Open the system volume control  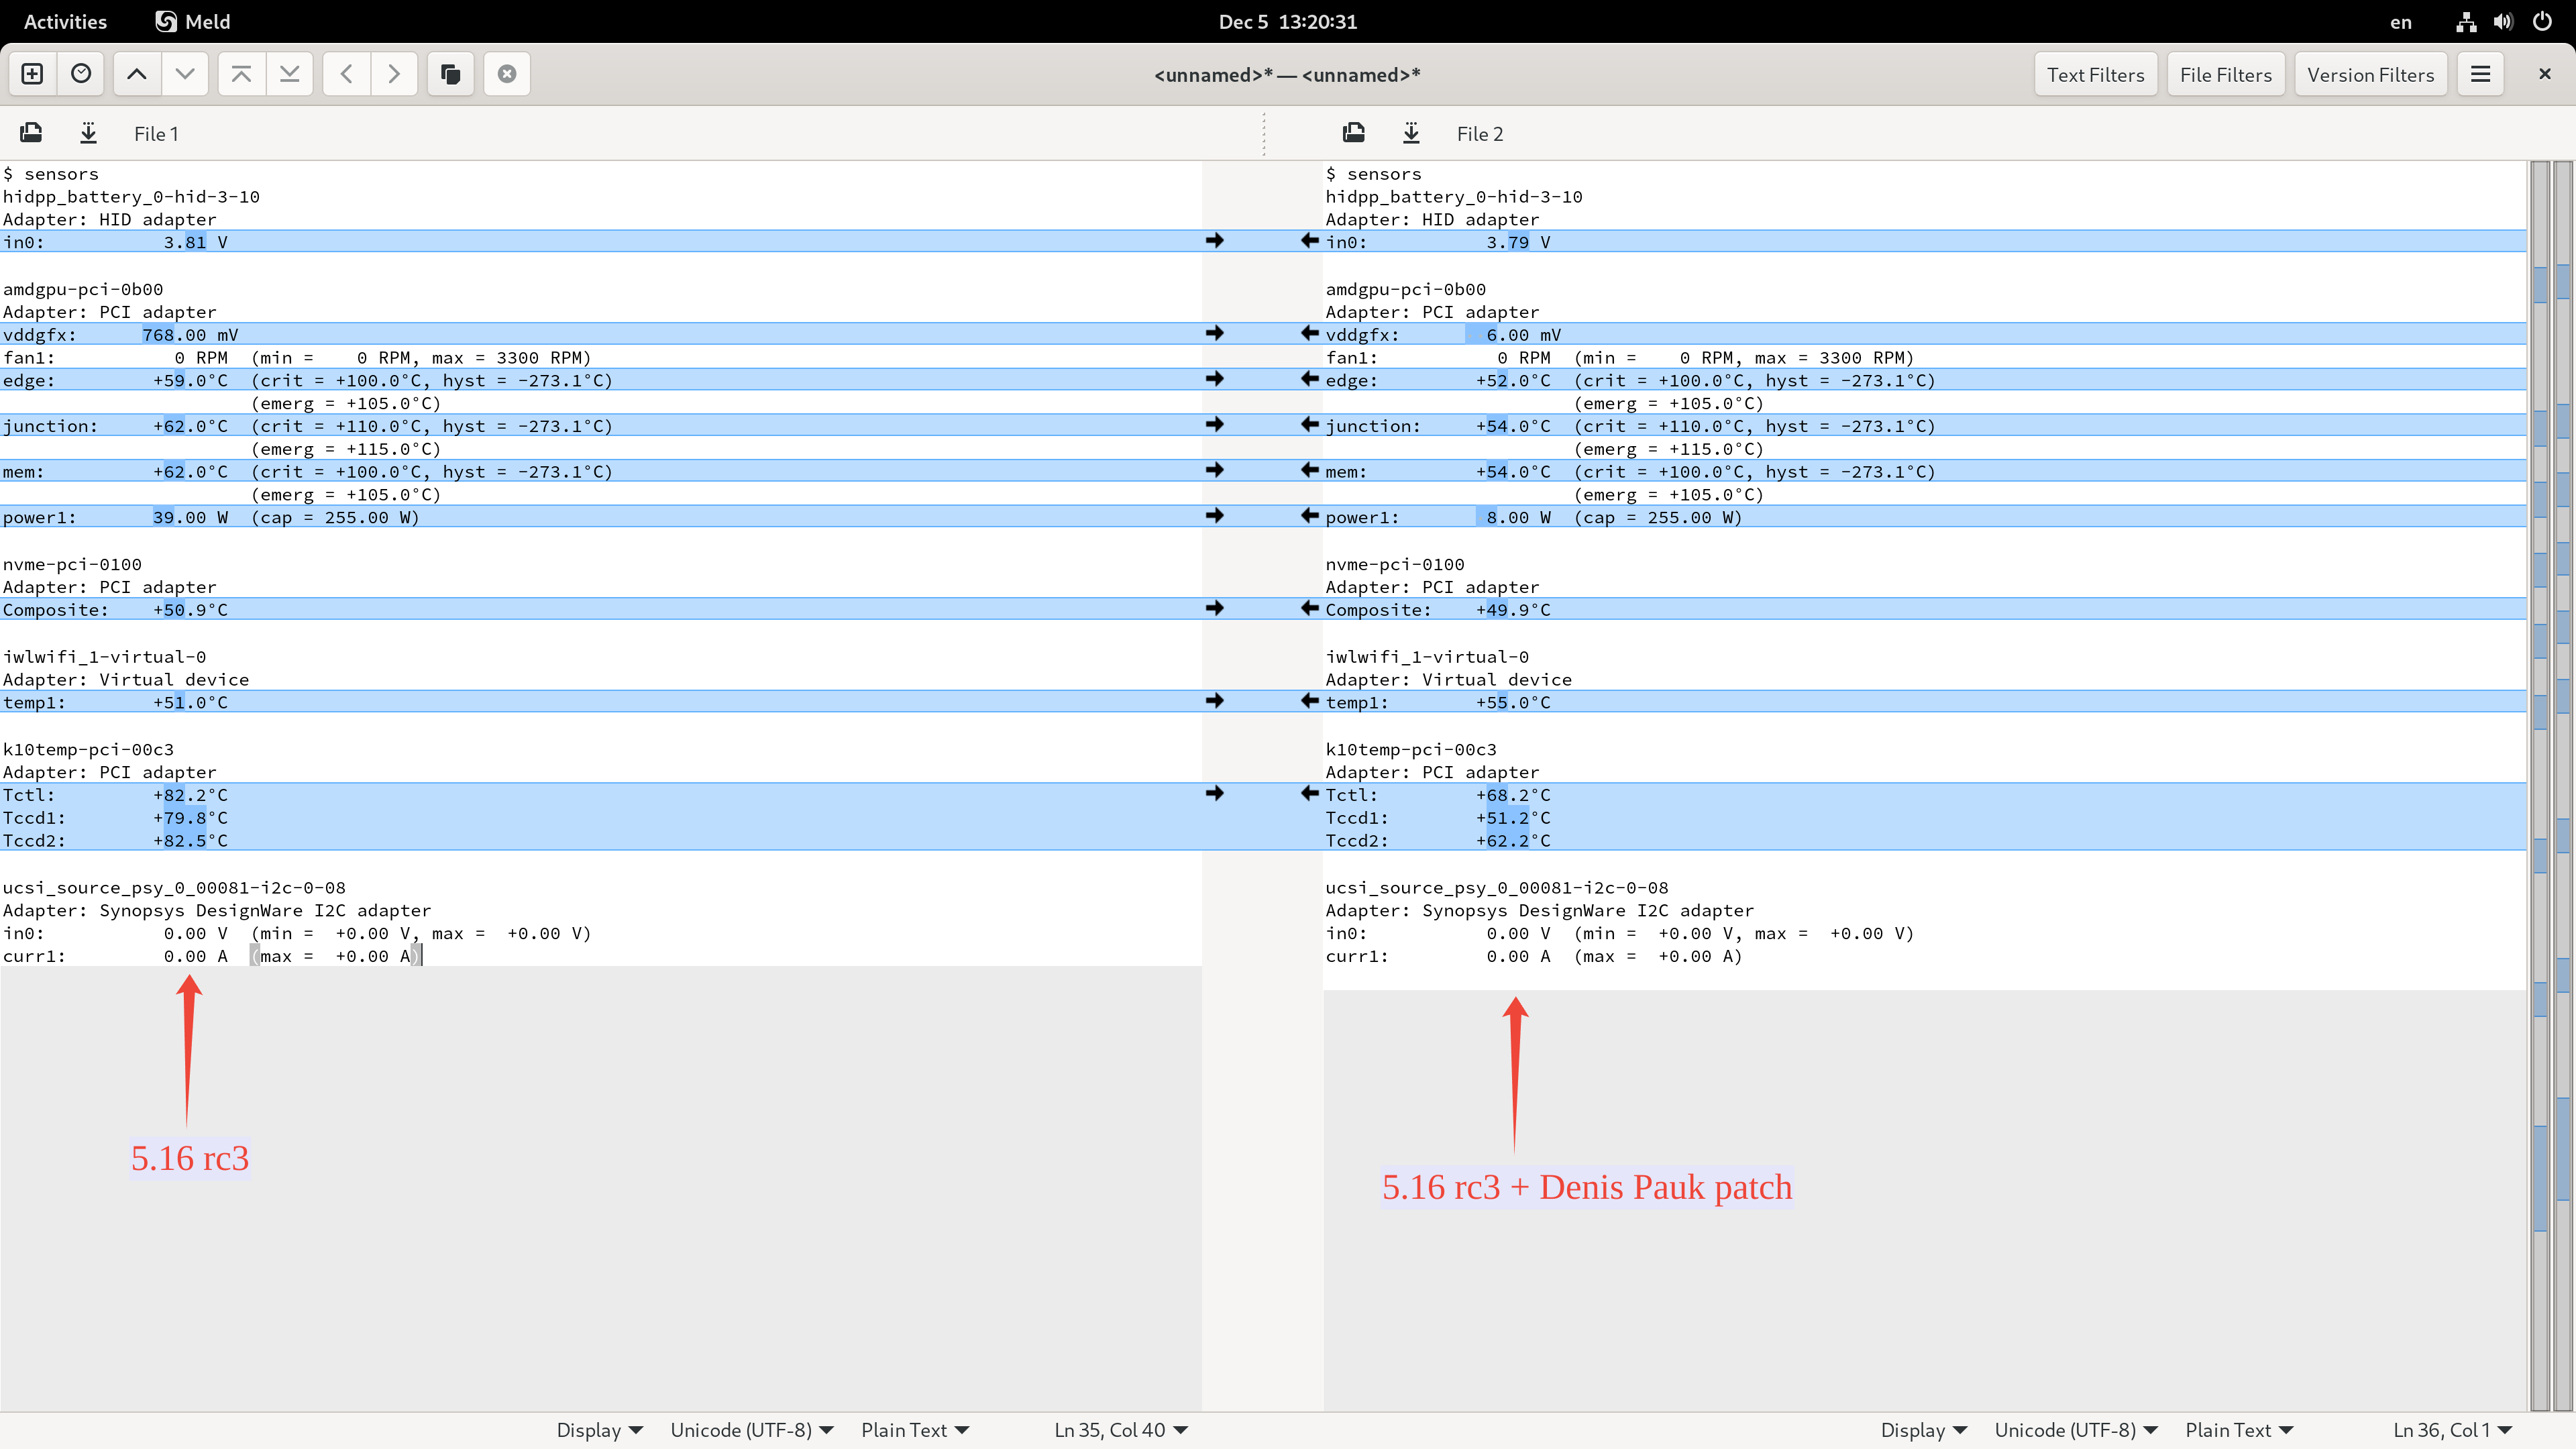(2502, 22)
